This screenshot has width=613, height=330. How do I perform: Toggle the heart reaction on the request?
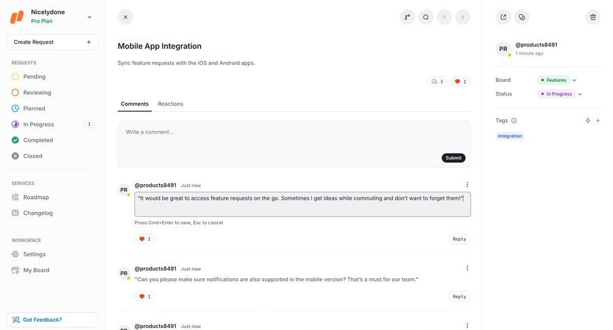click(460, 82)
